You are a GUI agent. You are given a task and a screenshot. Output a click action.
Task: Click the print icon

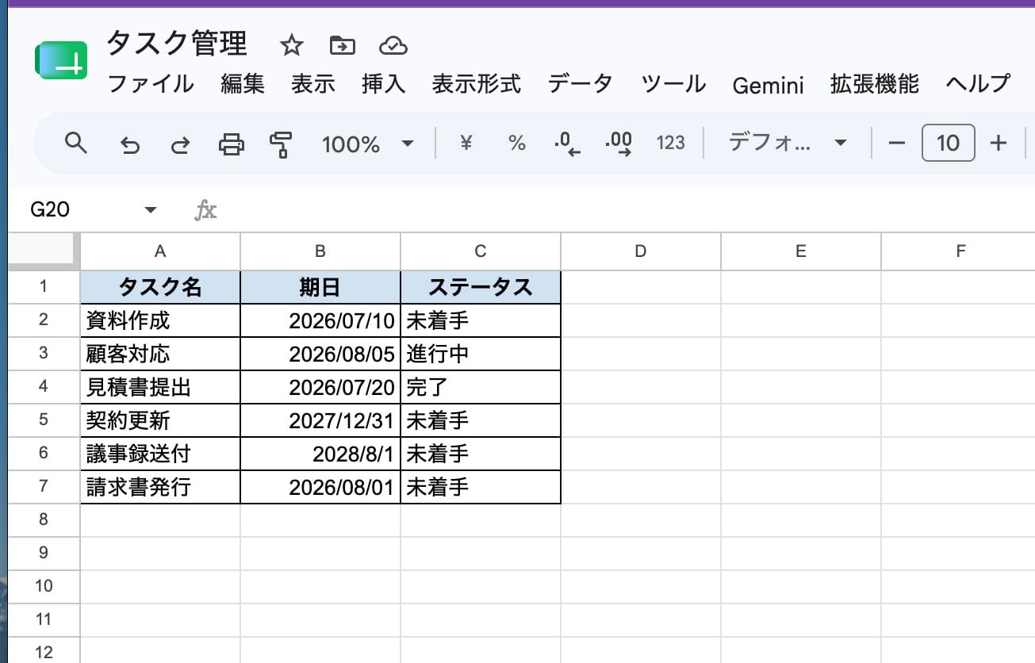[232, 144]
